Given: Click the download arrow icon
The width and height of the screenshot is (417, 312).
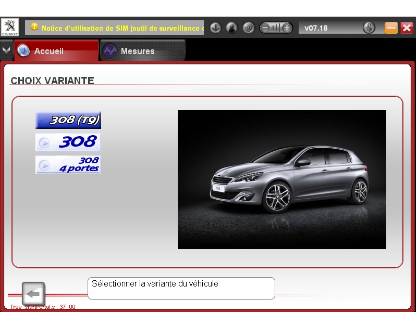Looking at the screenshot, I should click(x=215, y=28).
